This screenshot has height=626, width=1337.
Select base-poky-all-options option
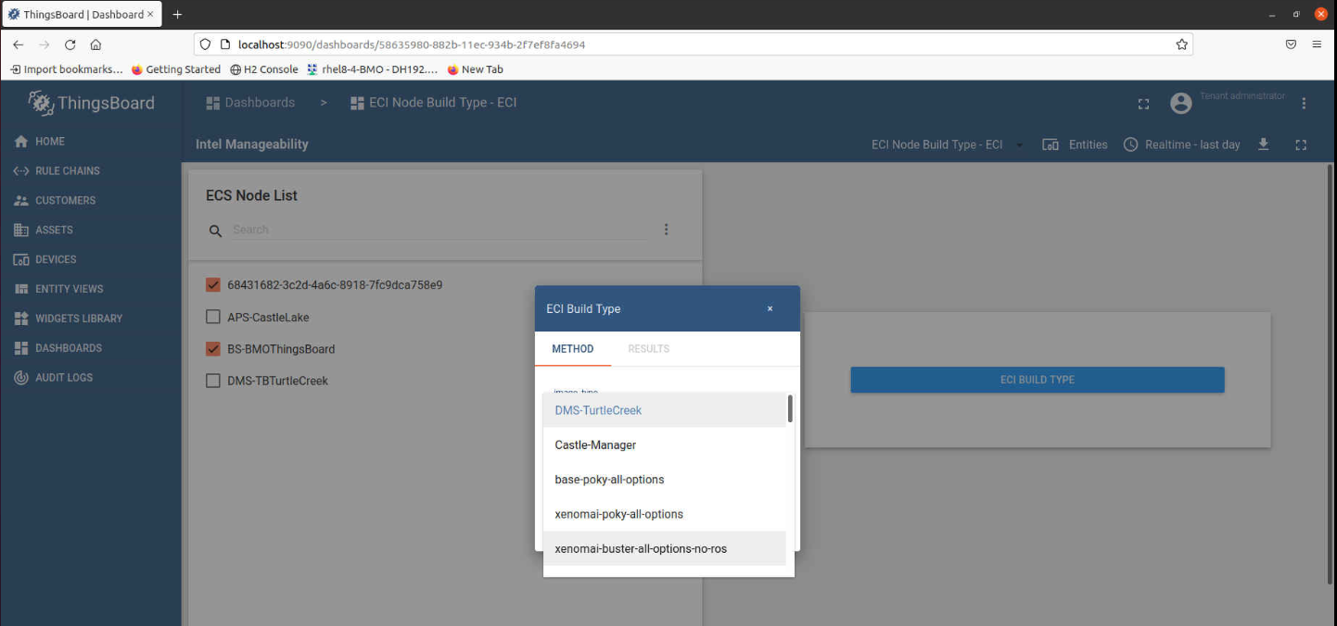coord(665,480)
